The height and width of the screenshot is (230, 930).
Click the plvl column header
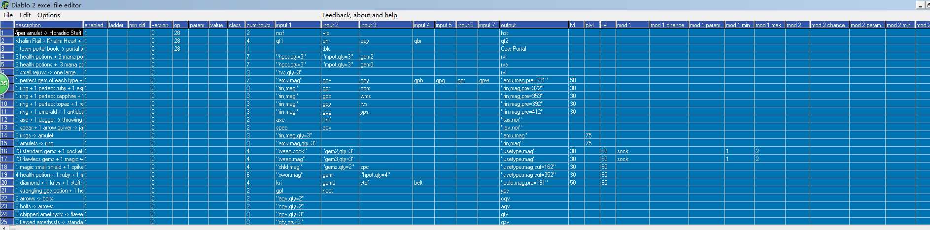tap(592, 25)
